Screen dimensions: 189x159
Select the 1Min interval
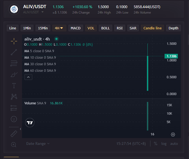pyautogui.click(x=27, y=28)
